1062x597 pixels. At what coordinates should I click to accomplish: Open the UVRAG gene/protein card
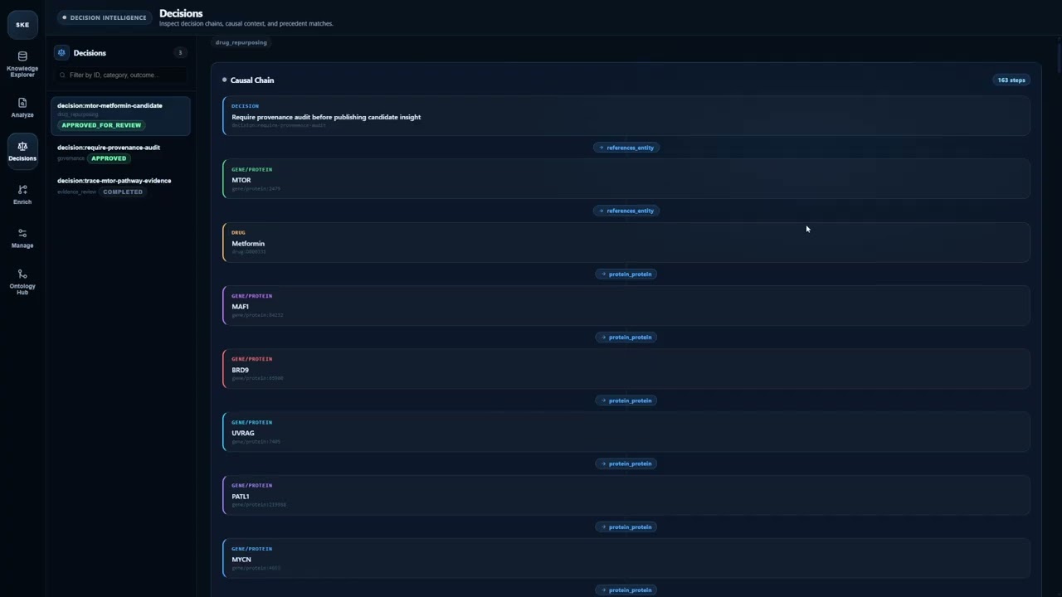pyautogui.click(x=626, y=432)
